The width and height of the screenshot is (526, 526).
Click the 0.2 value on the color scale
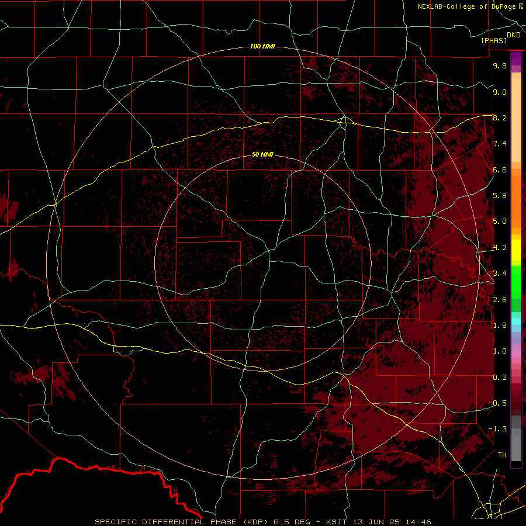click(x=500, y=378)
